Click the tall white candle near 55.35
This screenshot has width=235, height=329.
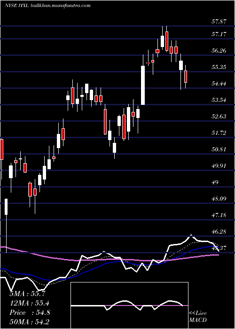[x=143, y=85]
